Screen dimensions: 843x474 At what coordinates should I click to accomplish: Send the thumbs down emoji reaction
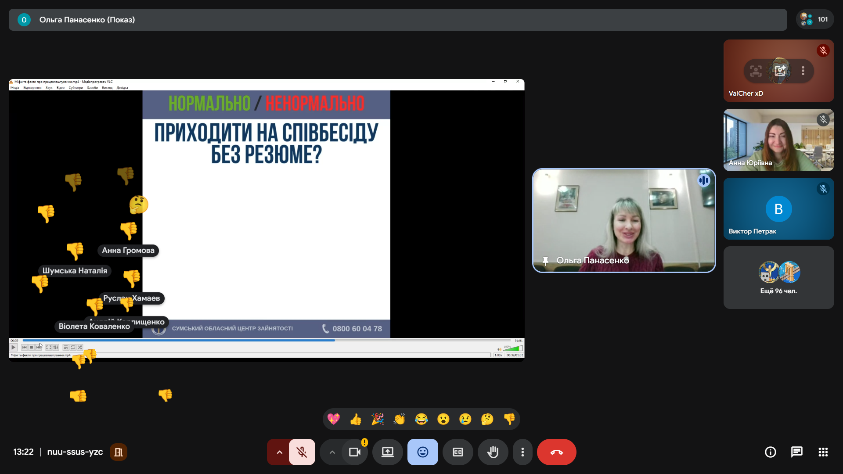(509, 419)
